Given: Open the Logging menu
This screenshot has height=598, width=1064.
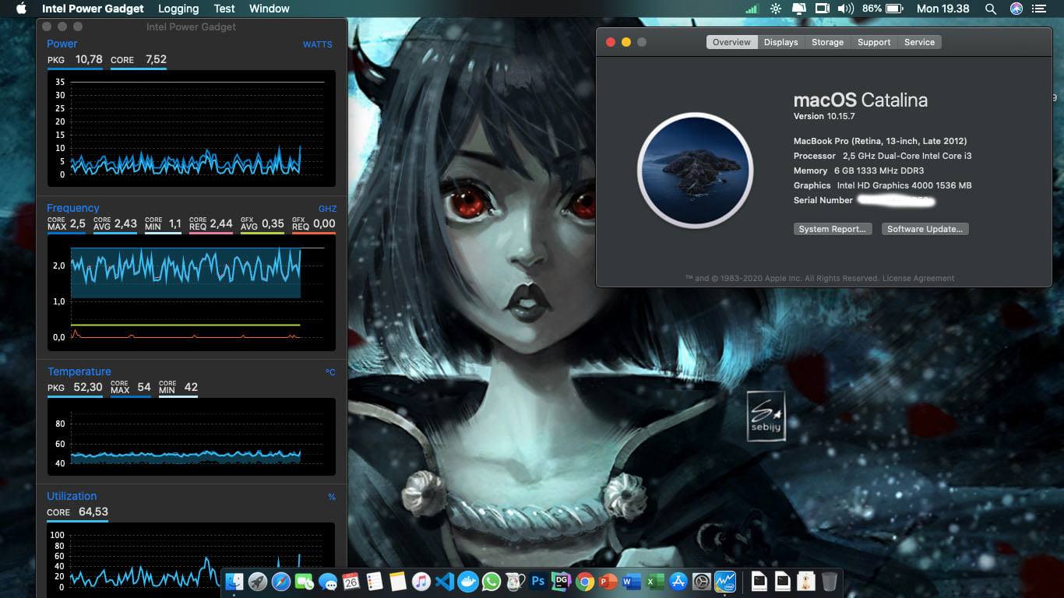Looking at the screenshot, I should tap(178, 9).
